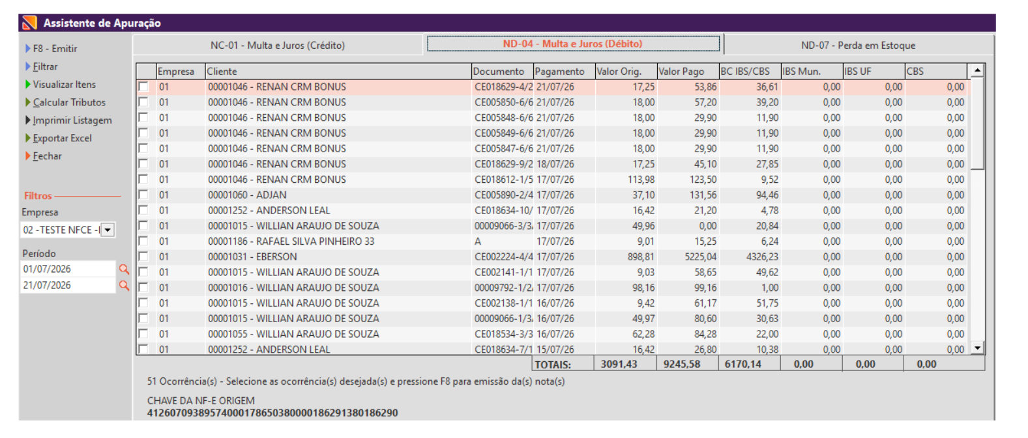Mark the checkbox of document CE018629-9/2

143,164
